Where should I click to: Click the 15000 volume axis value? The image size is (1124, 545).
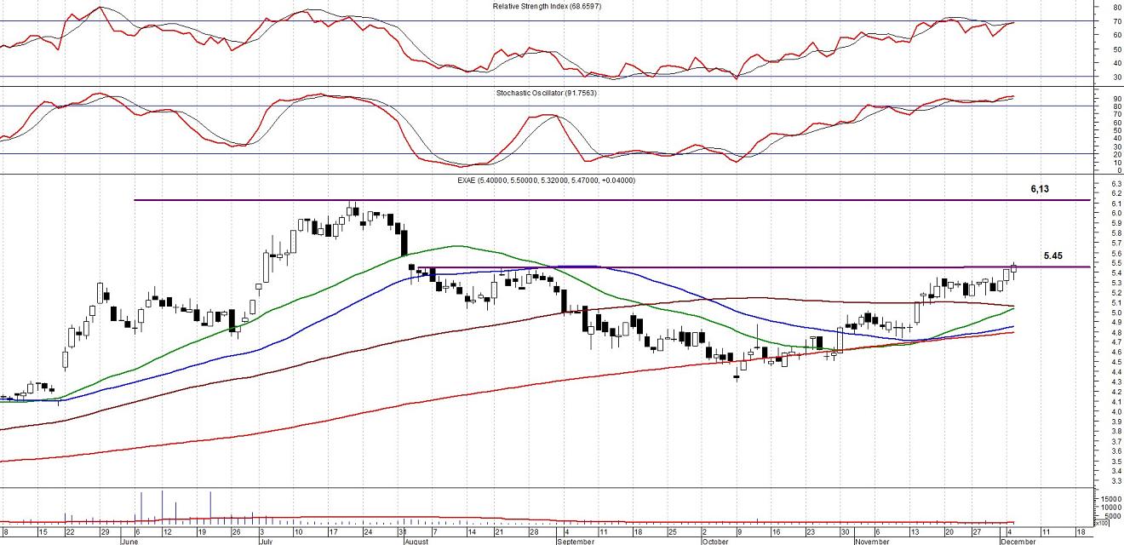pyautogui.click(x=1110, y=499)
